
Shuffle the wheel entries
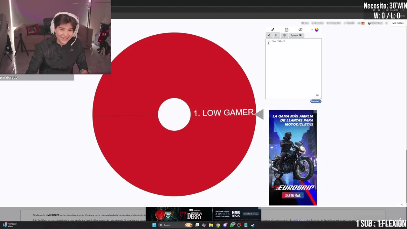(x=269, y=35)
